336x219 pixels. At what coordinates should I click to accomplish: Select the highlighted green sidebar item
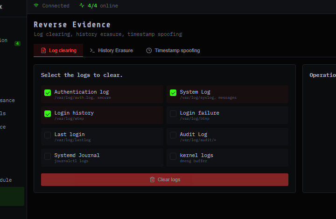click(12, 197)
